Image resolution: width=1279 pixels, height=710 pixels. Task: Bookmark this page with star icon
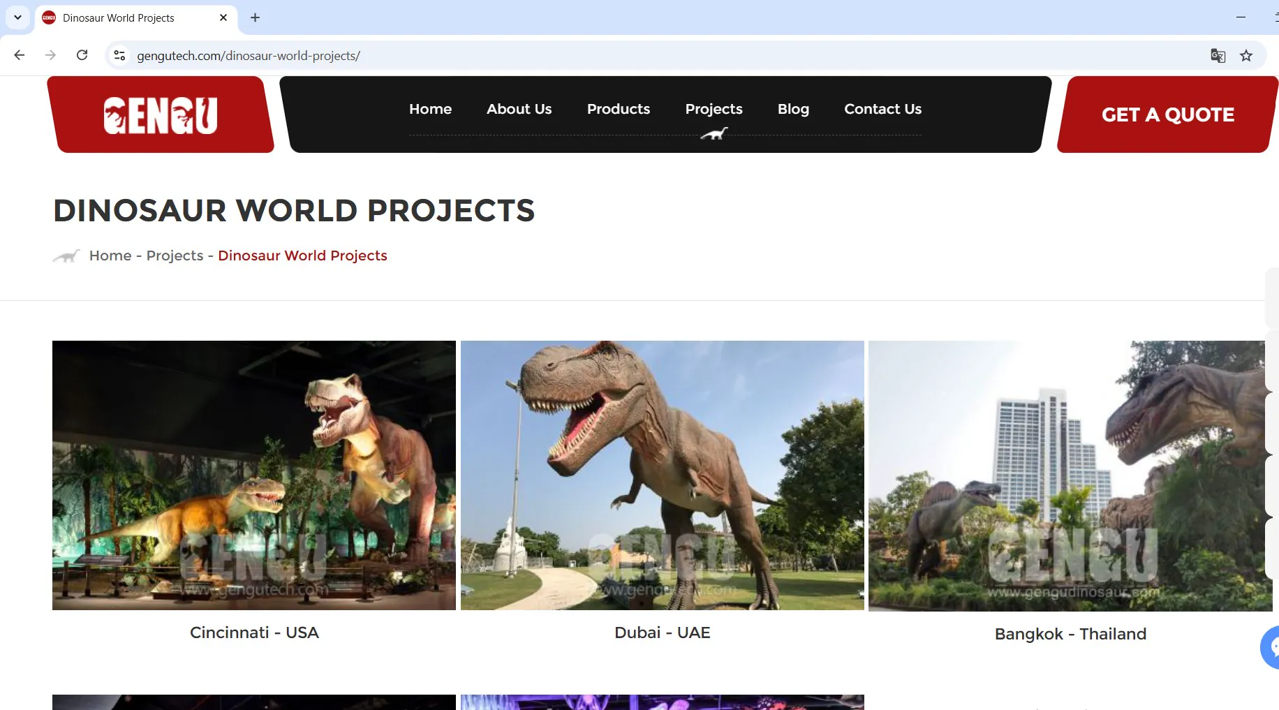1246,56
